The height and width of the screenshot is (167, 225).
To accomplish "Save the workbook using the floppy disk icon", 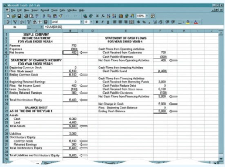I will [19, 16].
